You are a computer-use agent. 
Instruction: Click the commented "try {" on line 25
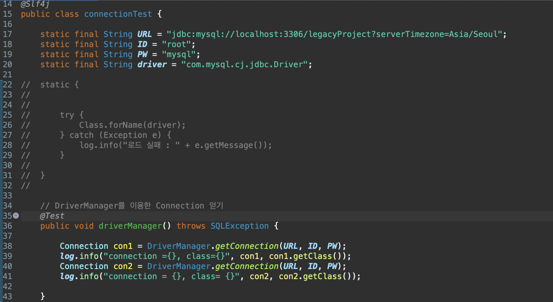click(x=72, y=115)
